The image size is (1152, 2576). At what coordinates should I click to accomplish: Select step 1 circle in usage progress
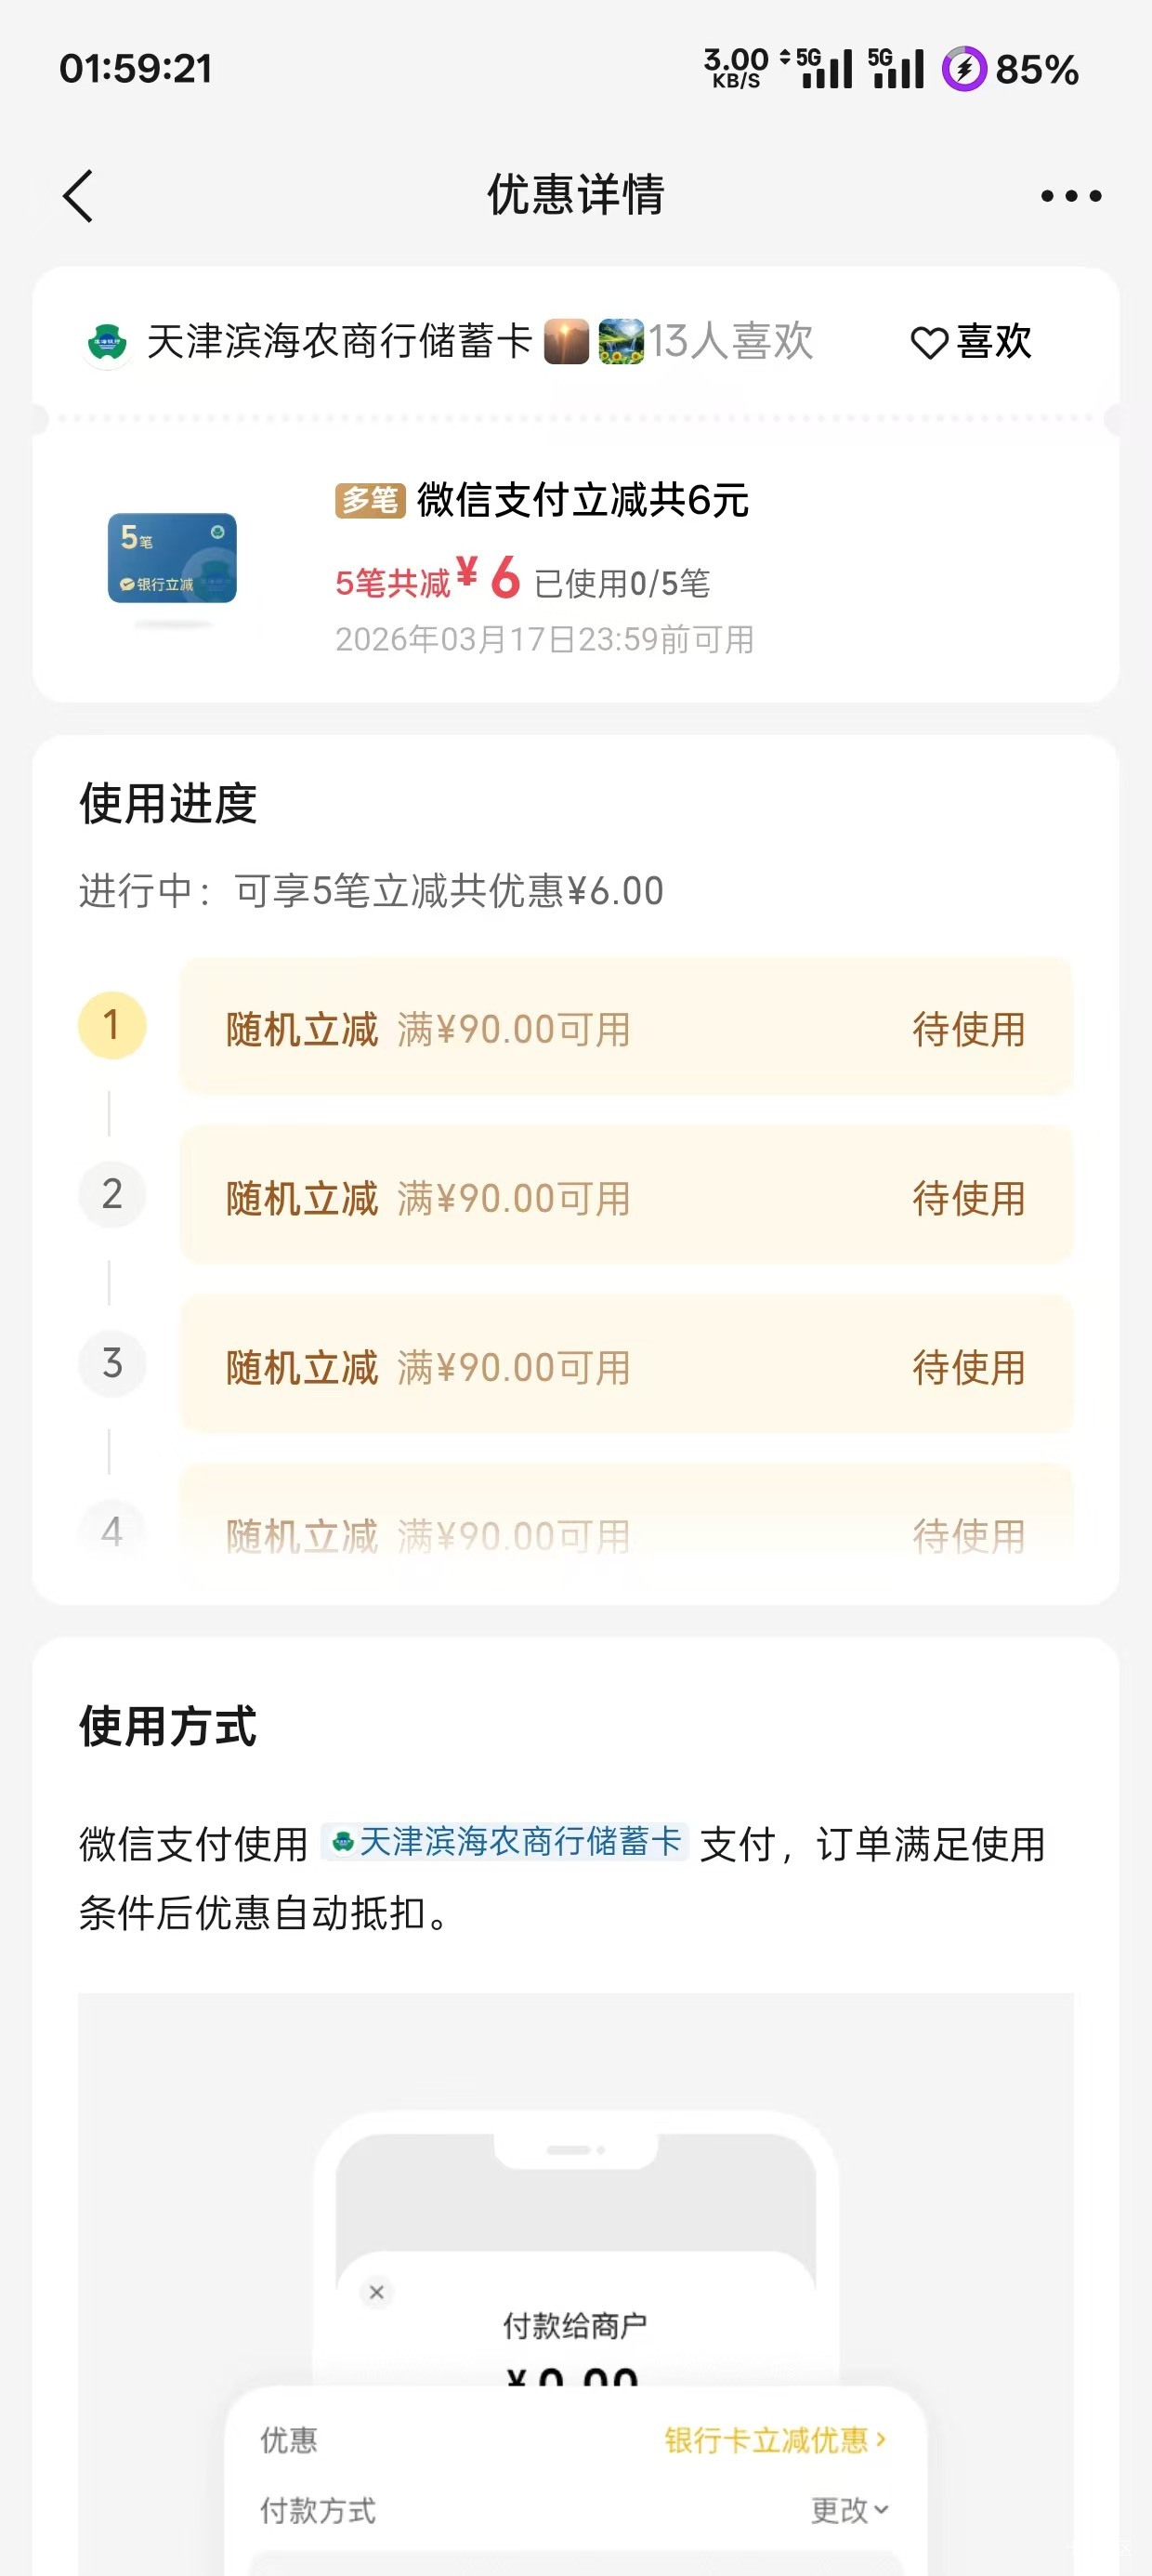(x=112, y=1025)
